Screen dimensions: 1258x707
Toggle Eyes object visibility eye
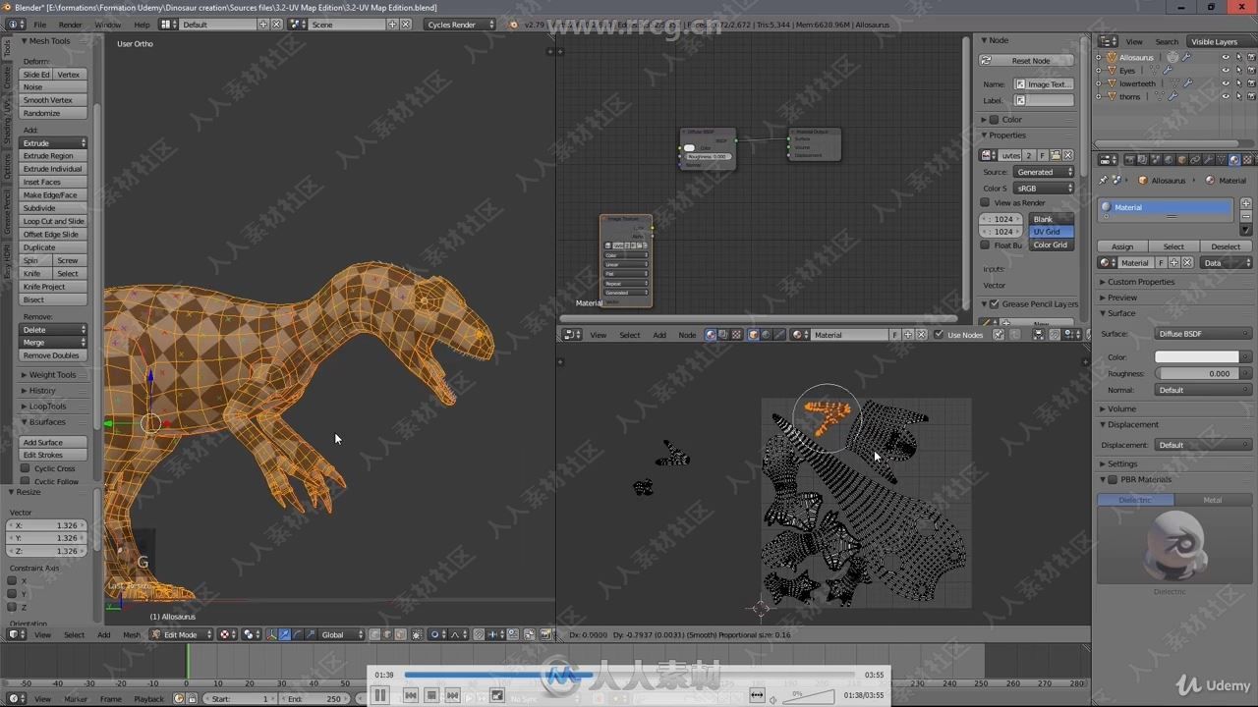[x=1225, y=70]
